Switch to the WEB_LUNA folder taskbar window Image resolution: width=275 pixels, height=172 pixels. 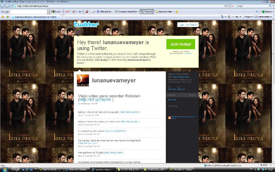coord(155,169)
